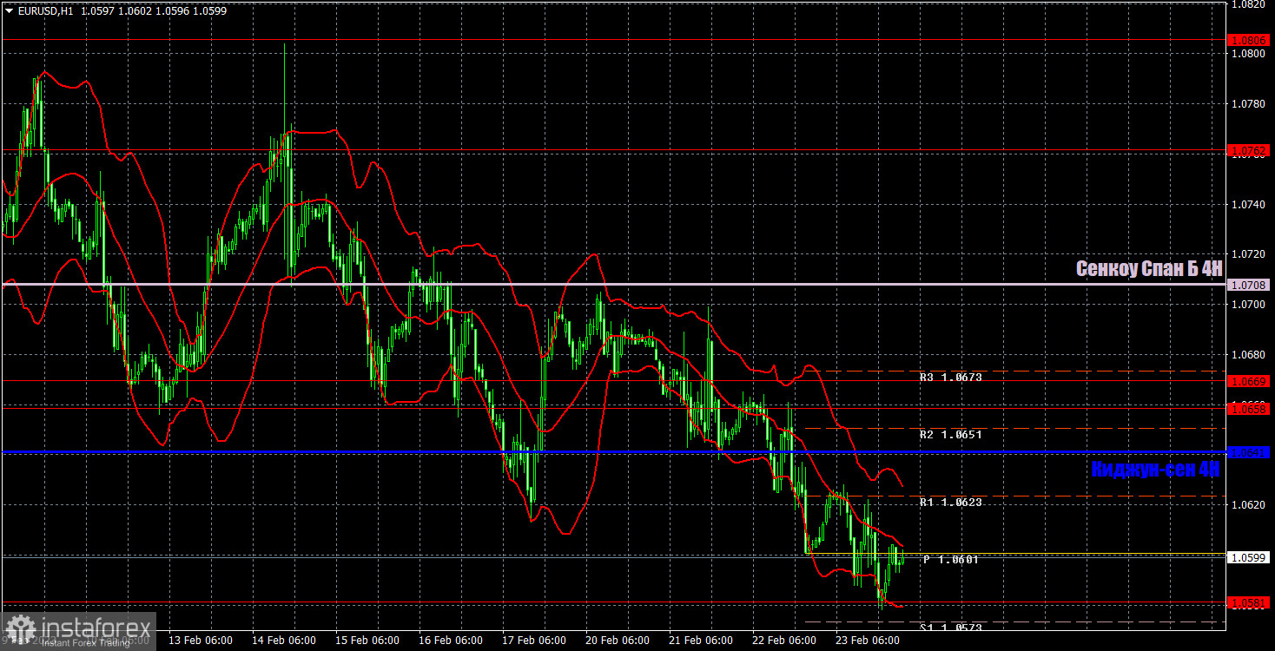Click the Сенкоу Спан Б 4Н label
Screen dimensions: 1275x651
point(1148,269)
